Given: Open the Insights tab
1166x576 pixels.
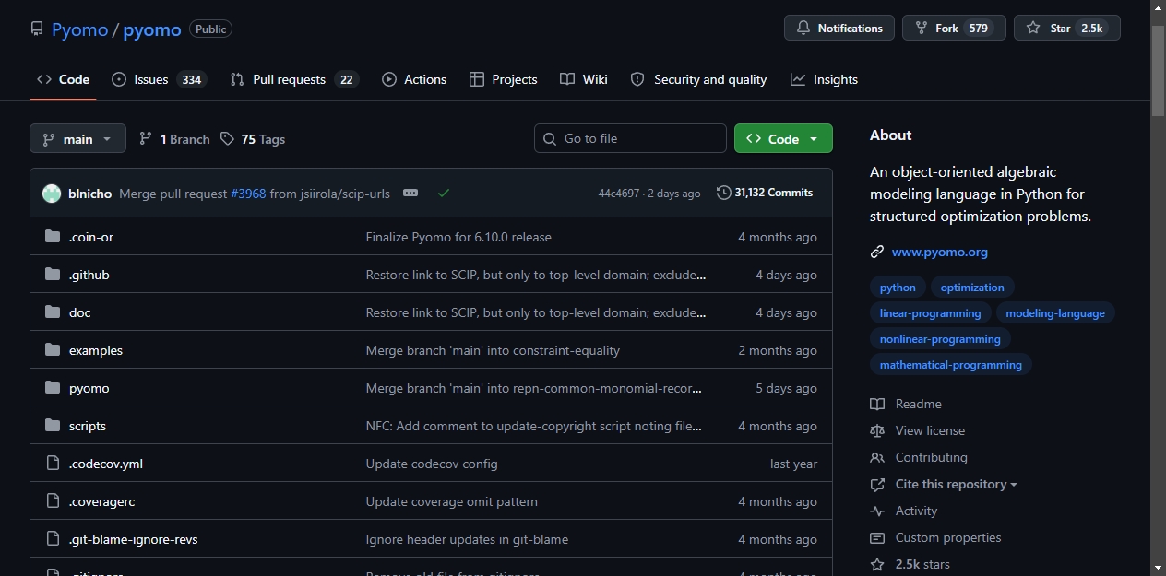Looking at the screenshot, I should [824, 79].
